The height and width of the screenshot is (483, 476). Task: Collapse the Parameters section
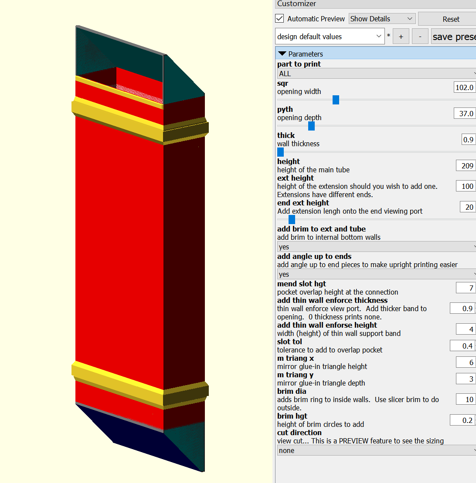point(282,54)
